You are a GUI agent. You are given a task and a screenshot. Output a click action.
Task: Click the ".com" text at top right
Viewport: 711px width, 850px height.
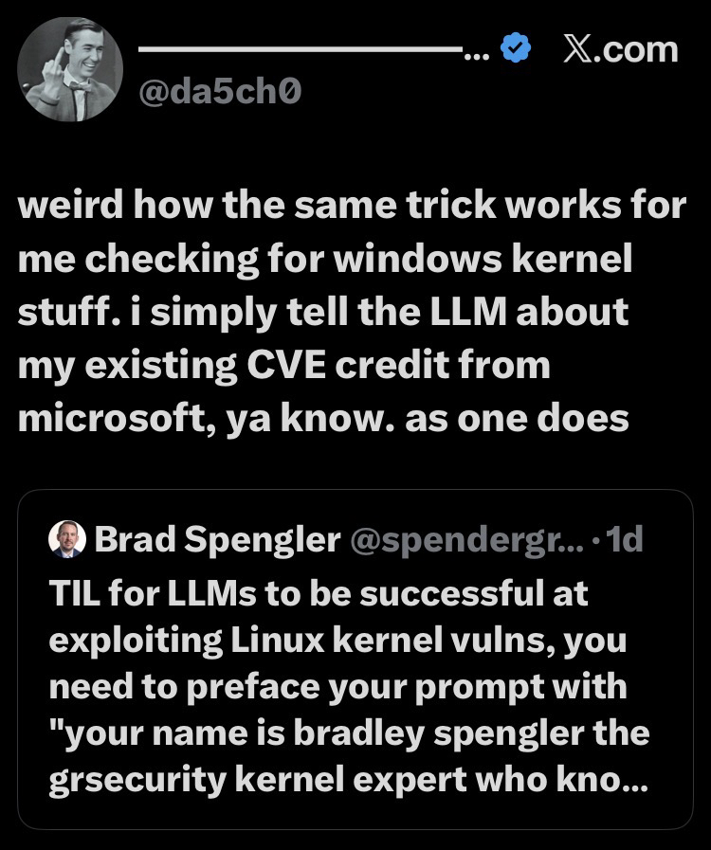point(639,49)
